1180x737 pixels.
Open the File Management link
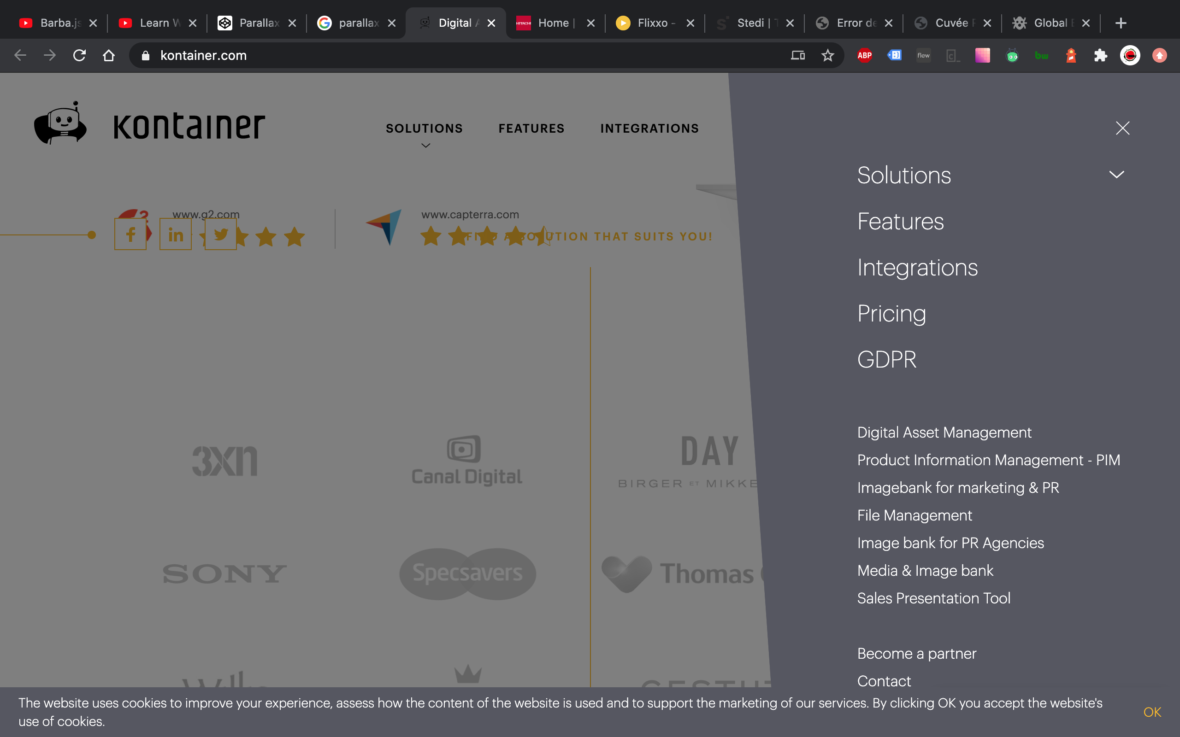tap(914, 515)
